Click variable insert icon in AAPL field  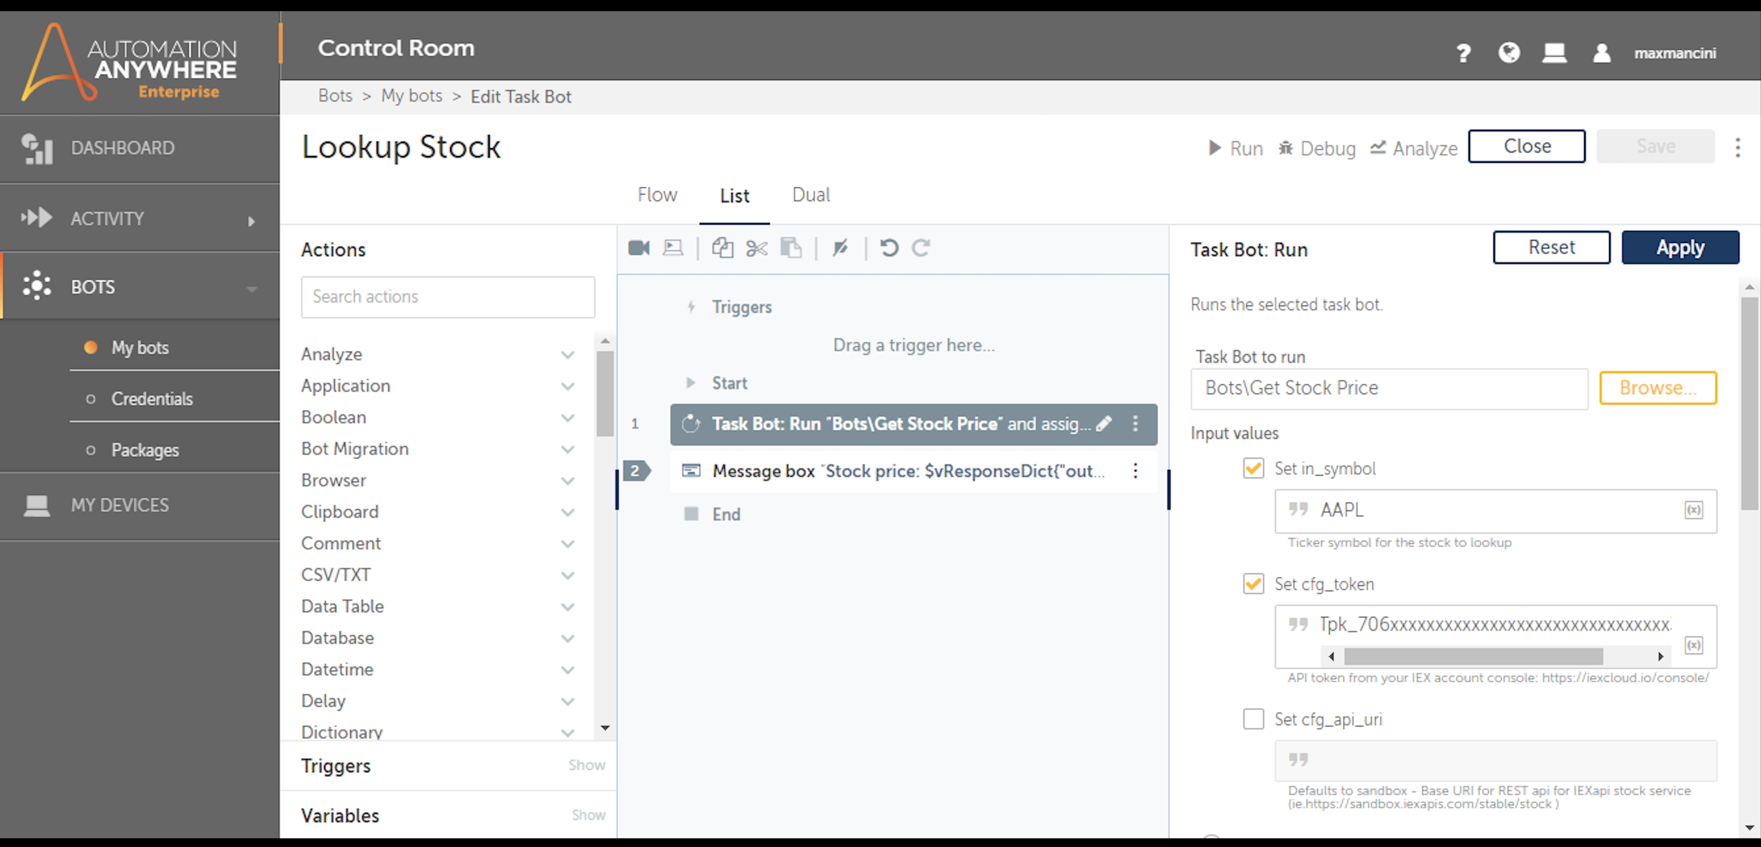tap(1693, 510)
